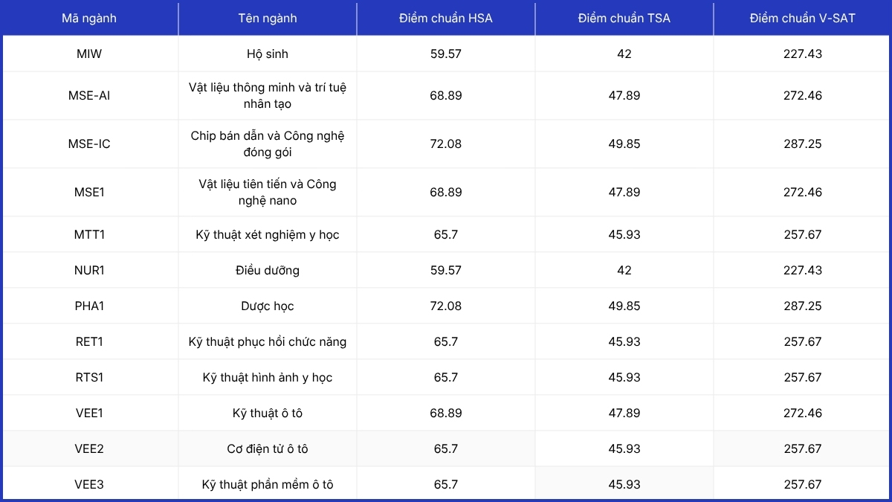Click the RTS1 code cell
Screen dimensions: 892x502
tap(89, 377)
